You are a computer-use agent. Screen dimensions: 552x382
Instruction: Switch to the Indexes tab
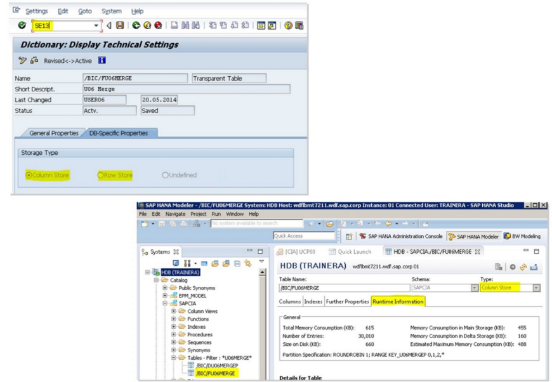[313, 301]
